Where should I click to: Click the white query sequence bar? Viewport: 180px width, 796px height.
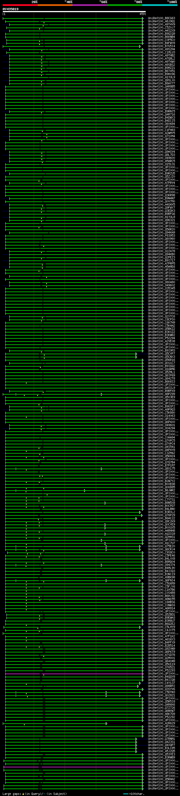74,11
